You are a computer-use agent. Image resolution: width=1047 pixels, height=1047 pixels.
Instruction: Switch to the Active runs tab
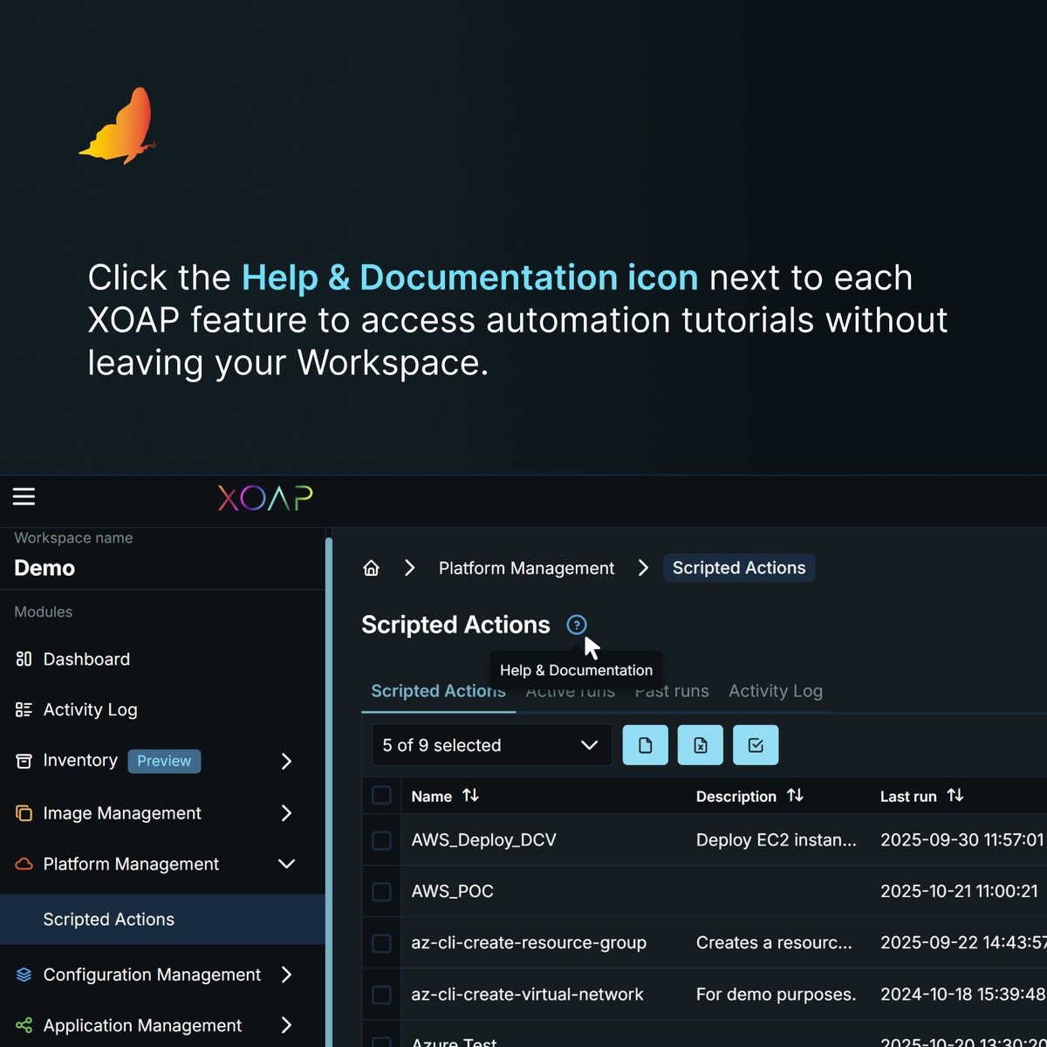point(570,691)
